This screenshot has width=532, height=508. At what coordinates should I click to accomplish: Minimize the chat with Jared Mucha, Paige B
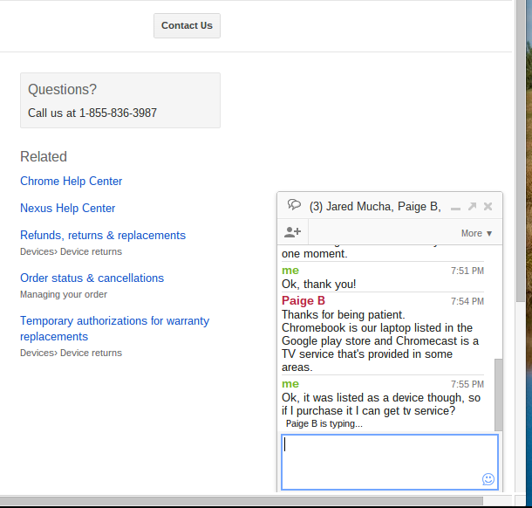tap(455, 207)
